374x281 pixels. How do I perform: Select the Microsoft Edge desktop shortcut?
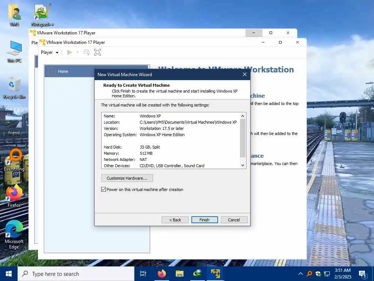[x=14, y=235]
